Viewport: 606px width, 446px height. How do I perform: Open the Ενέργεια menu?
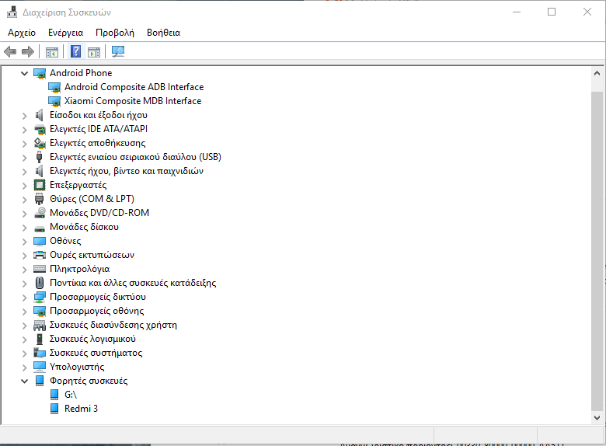65,33
